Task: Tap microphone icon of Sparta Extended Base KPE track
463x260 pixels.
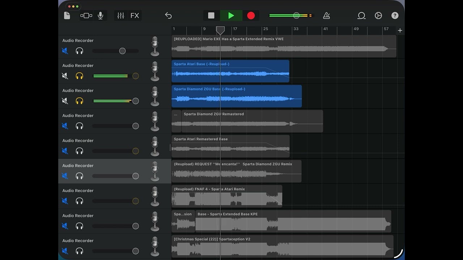Action: 155,221
